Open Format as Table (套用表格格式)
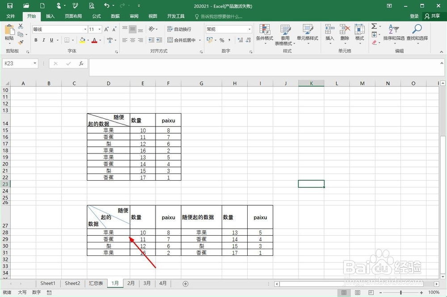 tap(285, 34)
